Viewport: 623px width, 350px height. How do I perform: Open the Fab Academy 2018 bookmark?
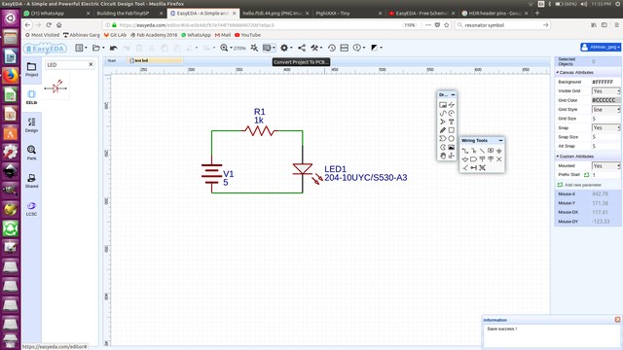(x=154, y=35)
